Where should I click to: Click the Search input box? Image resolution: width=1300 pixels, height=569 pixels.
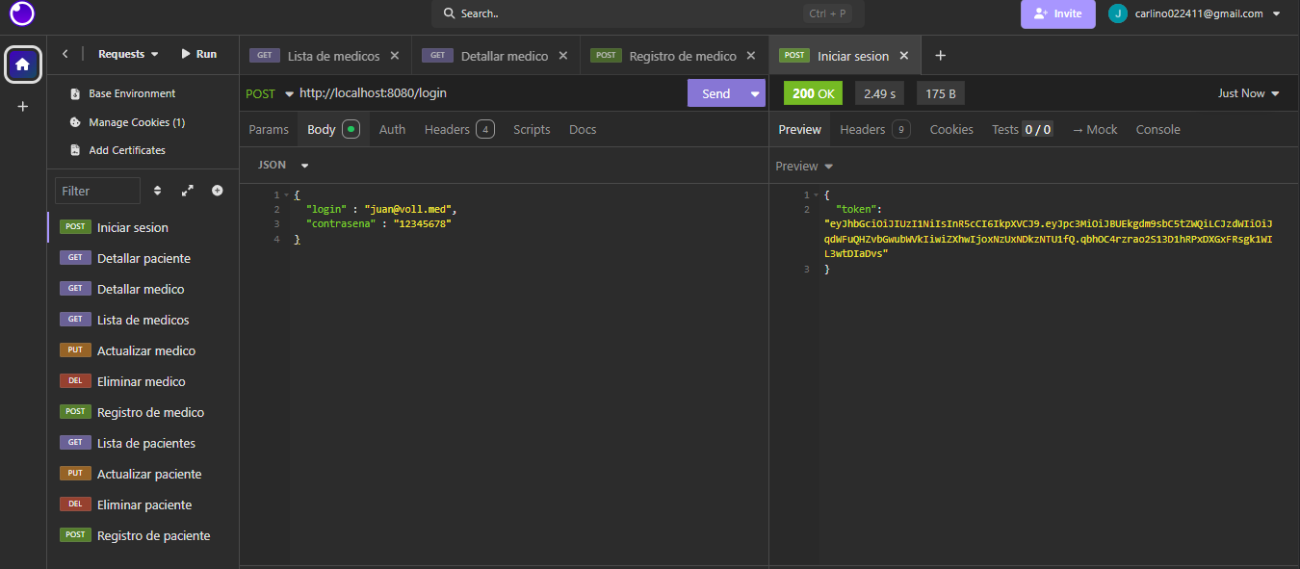coord(648,13)
